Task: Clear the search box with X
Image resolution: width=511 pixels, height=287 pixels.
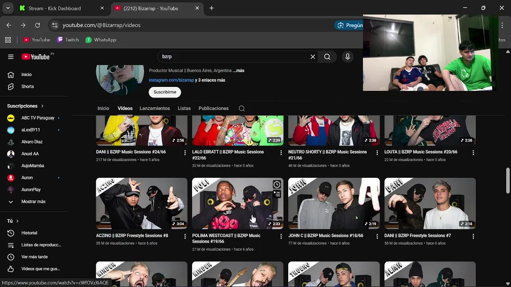Action: (x=313, y=57)
